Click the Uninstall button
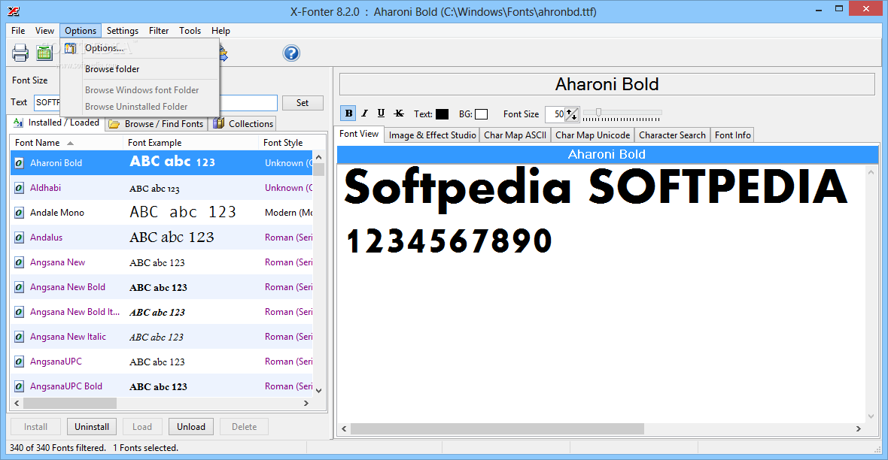The image size is (888, 460). (x=92, y=427)
